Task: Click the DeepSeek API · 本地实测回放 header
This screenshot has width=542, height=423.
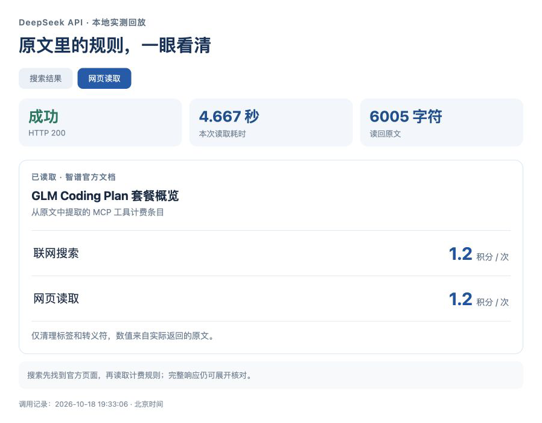Action: coord(82,22)
